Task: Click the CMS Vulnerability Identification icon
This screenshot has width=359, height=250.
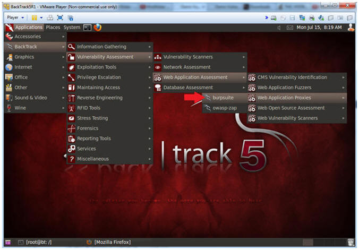Action: coord(252,77)
